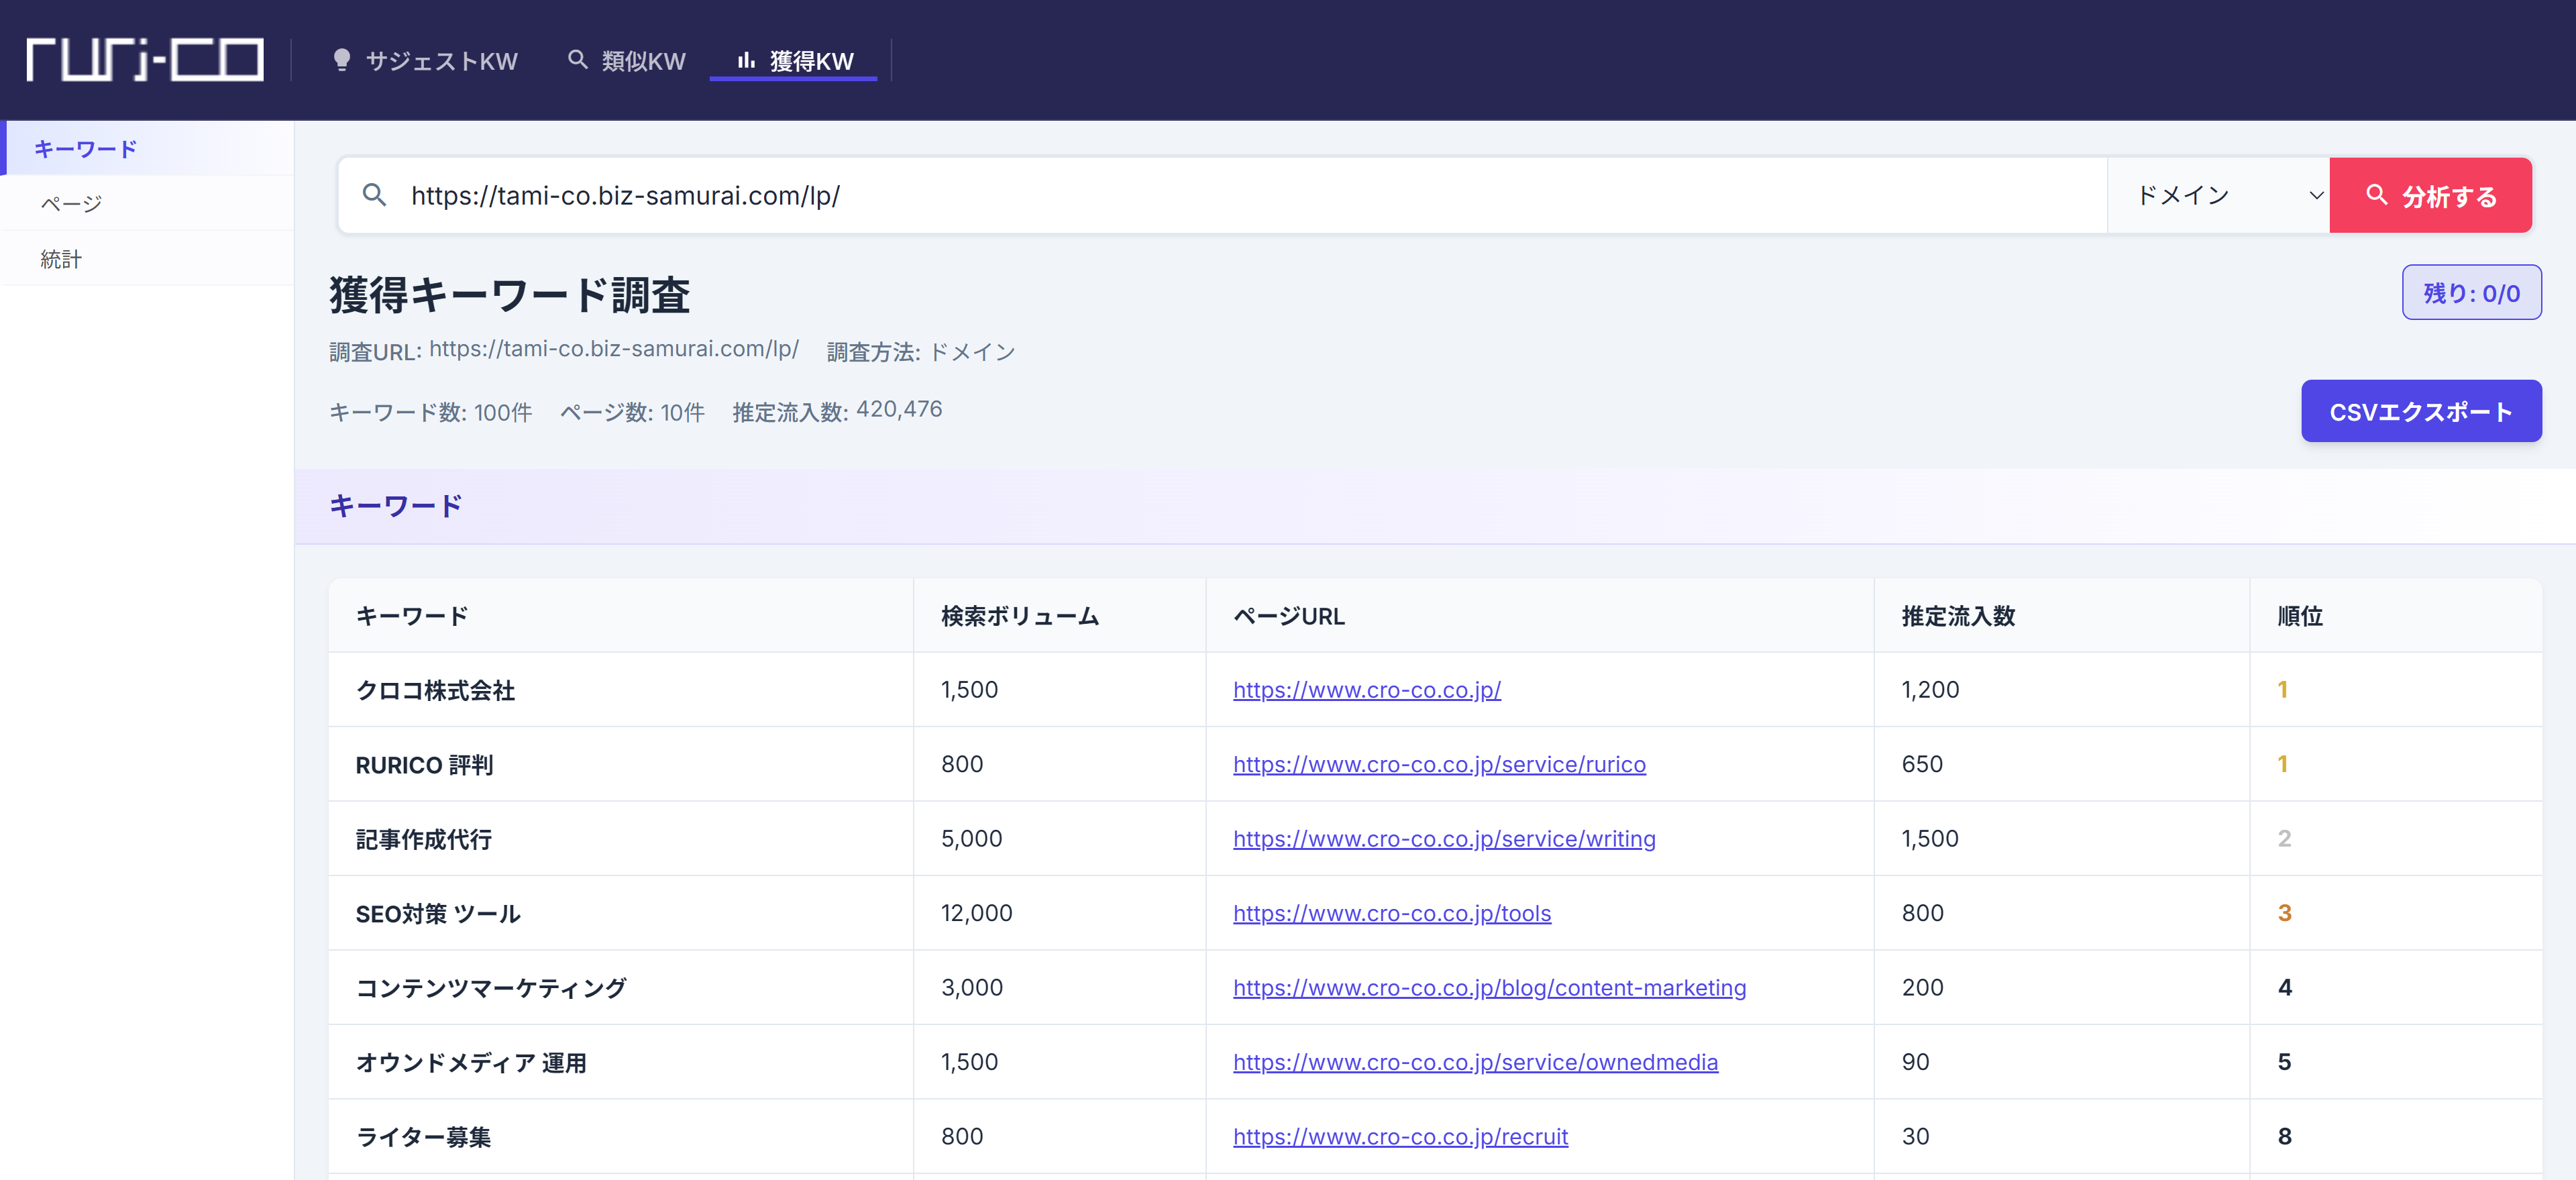
Task: Click the keyword ライター募集
Action: click(423, 1137)
